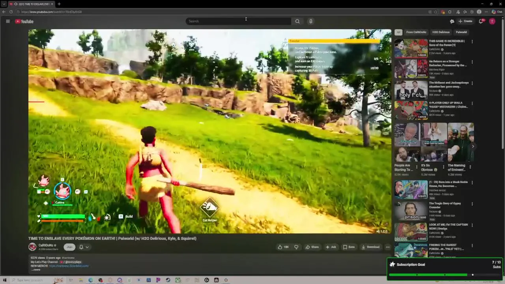Open 4-Player Only Up video thumbnail
The height and width of the screenshot is (284, 505).
[411, 110]
